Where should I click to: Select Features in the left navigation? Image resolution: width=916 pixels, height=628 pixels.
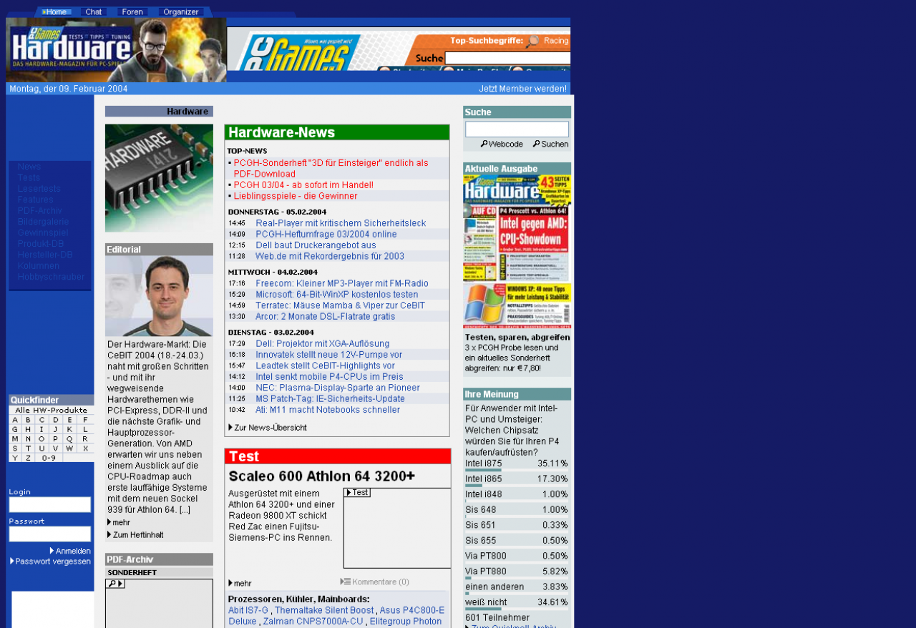coord(35,200)
